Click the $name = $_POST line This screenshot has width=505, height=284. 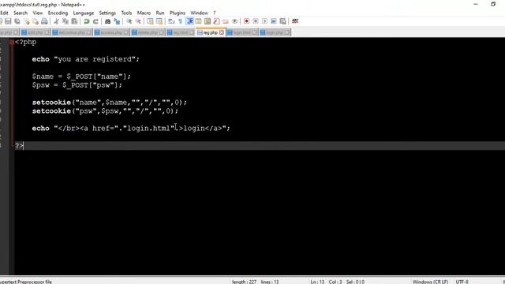(x=81, y=77)
